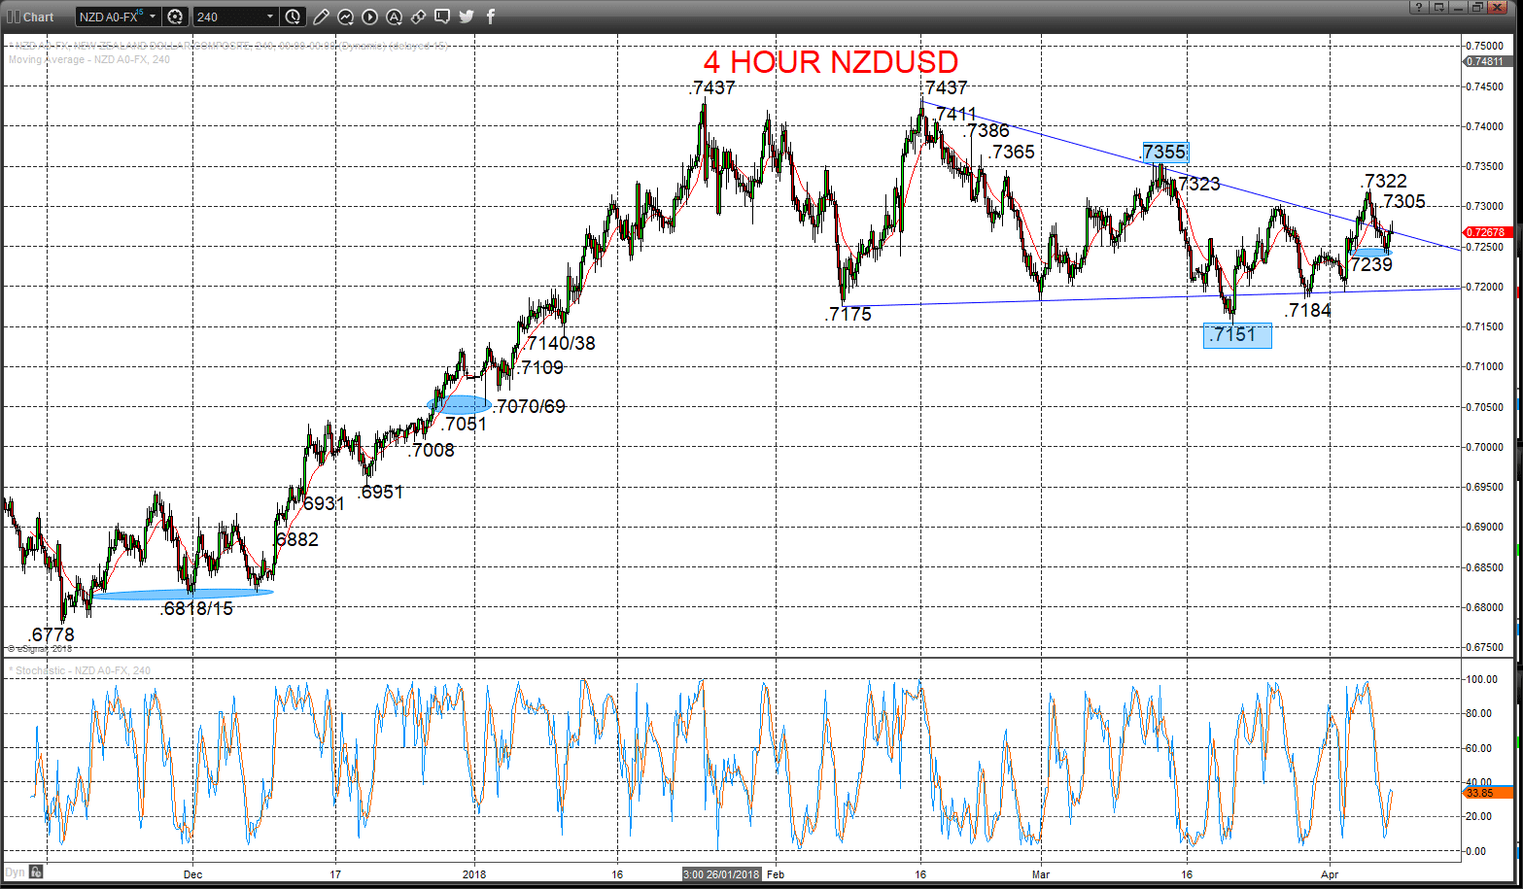Click the link chain icon

(418, 17)
